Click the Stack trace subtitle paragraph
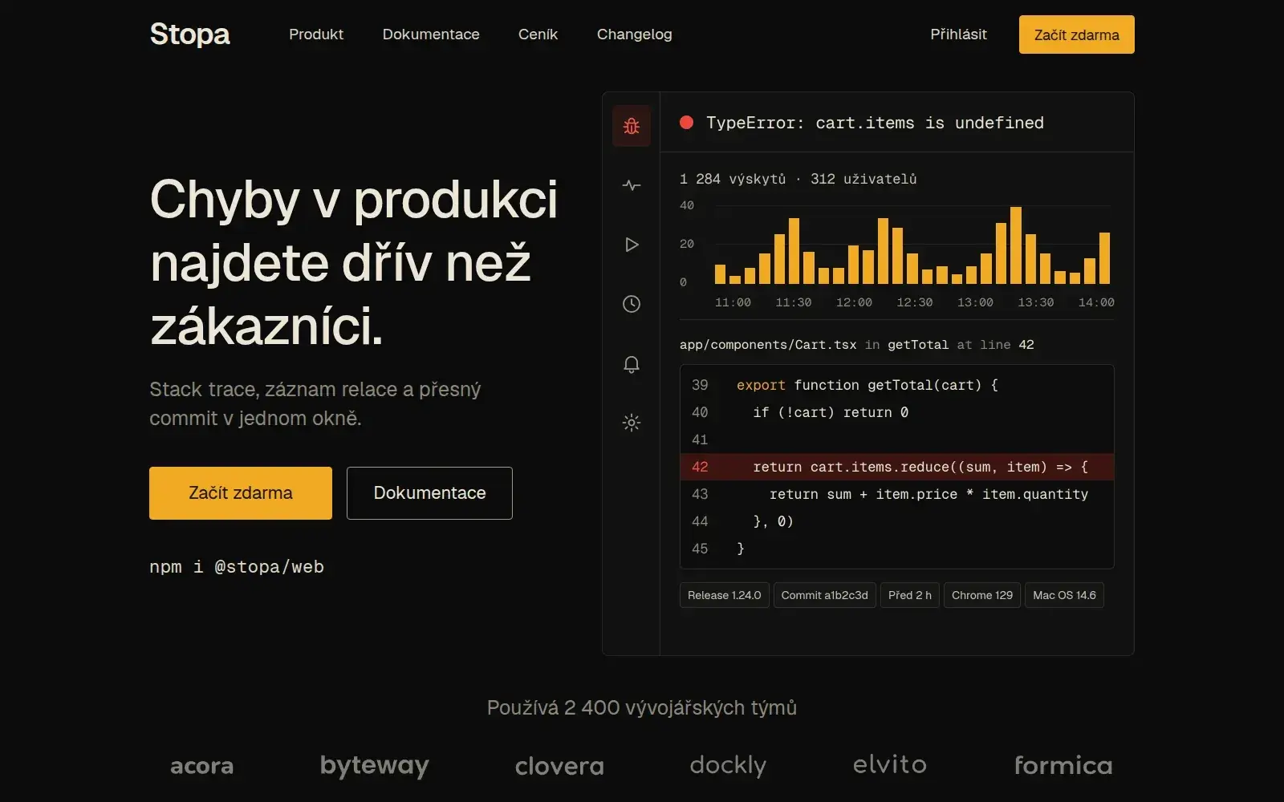Viewport: 1284px width, 802px height. 315,403
